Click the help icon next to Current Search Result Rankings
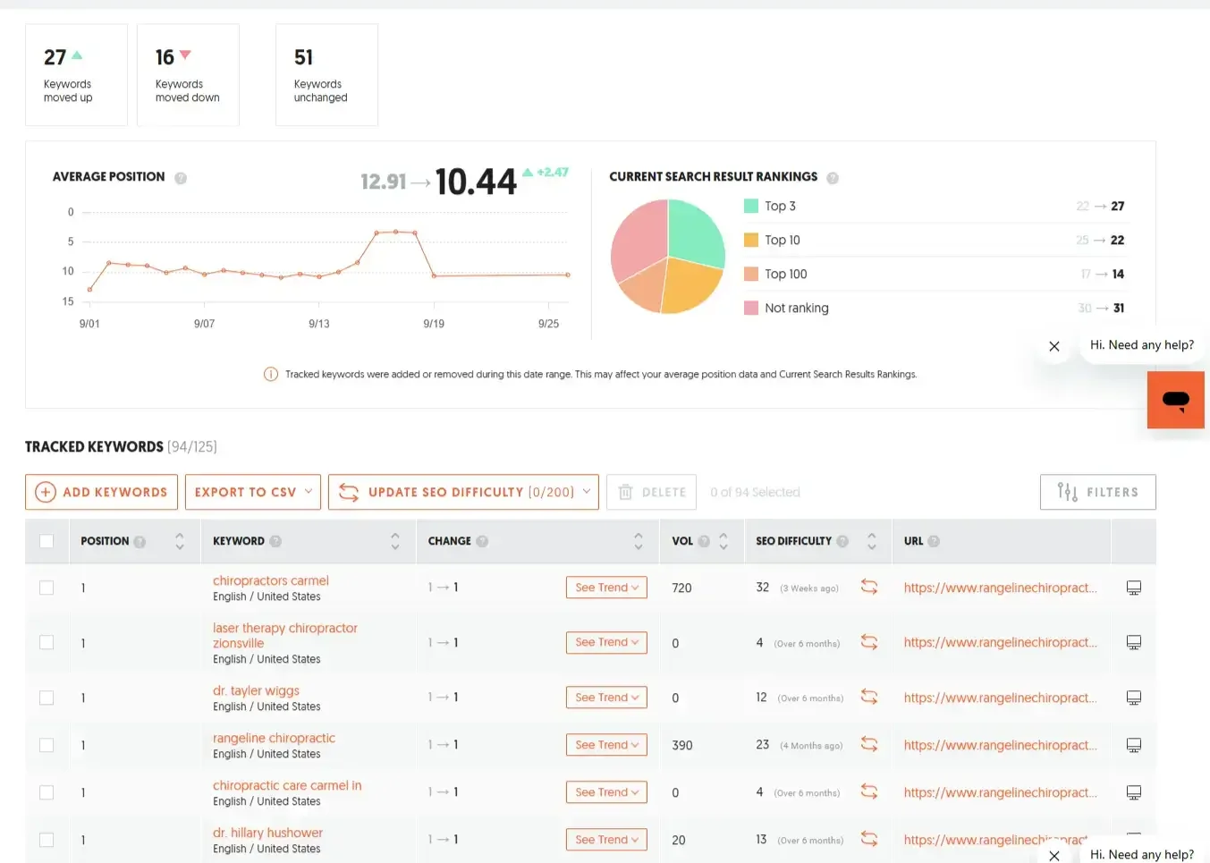Image resolution: width=1210 pixels, height=863 pixels. (833, 177)
